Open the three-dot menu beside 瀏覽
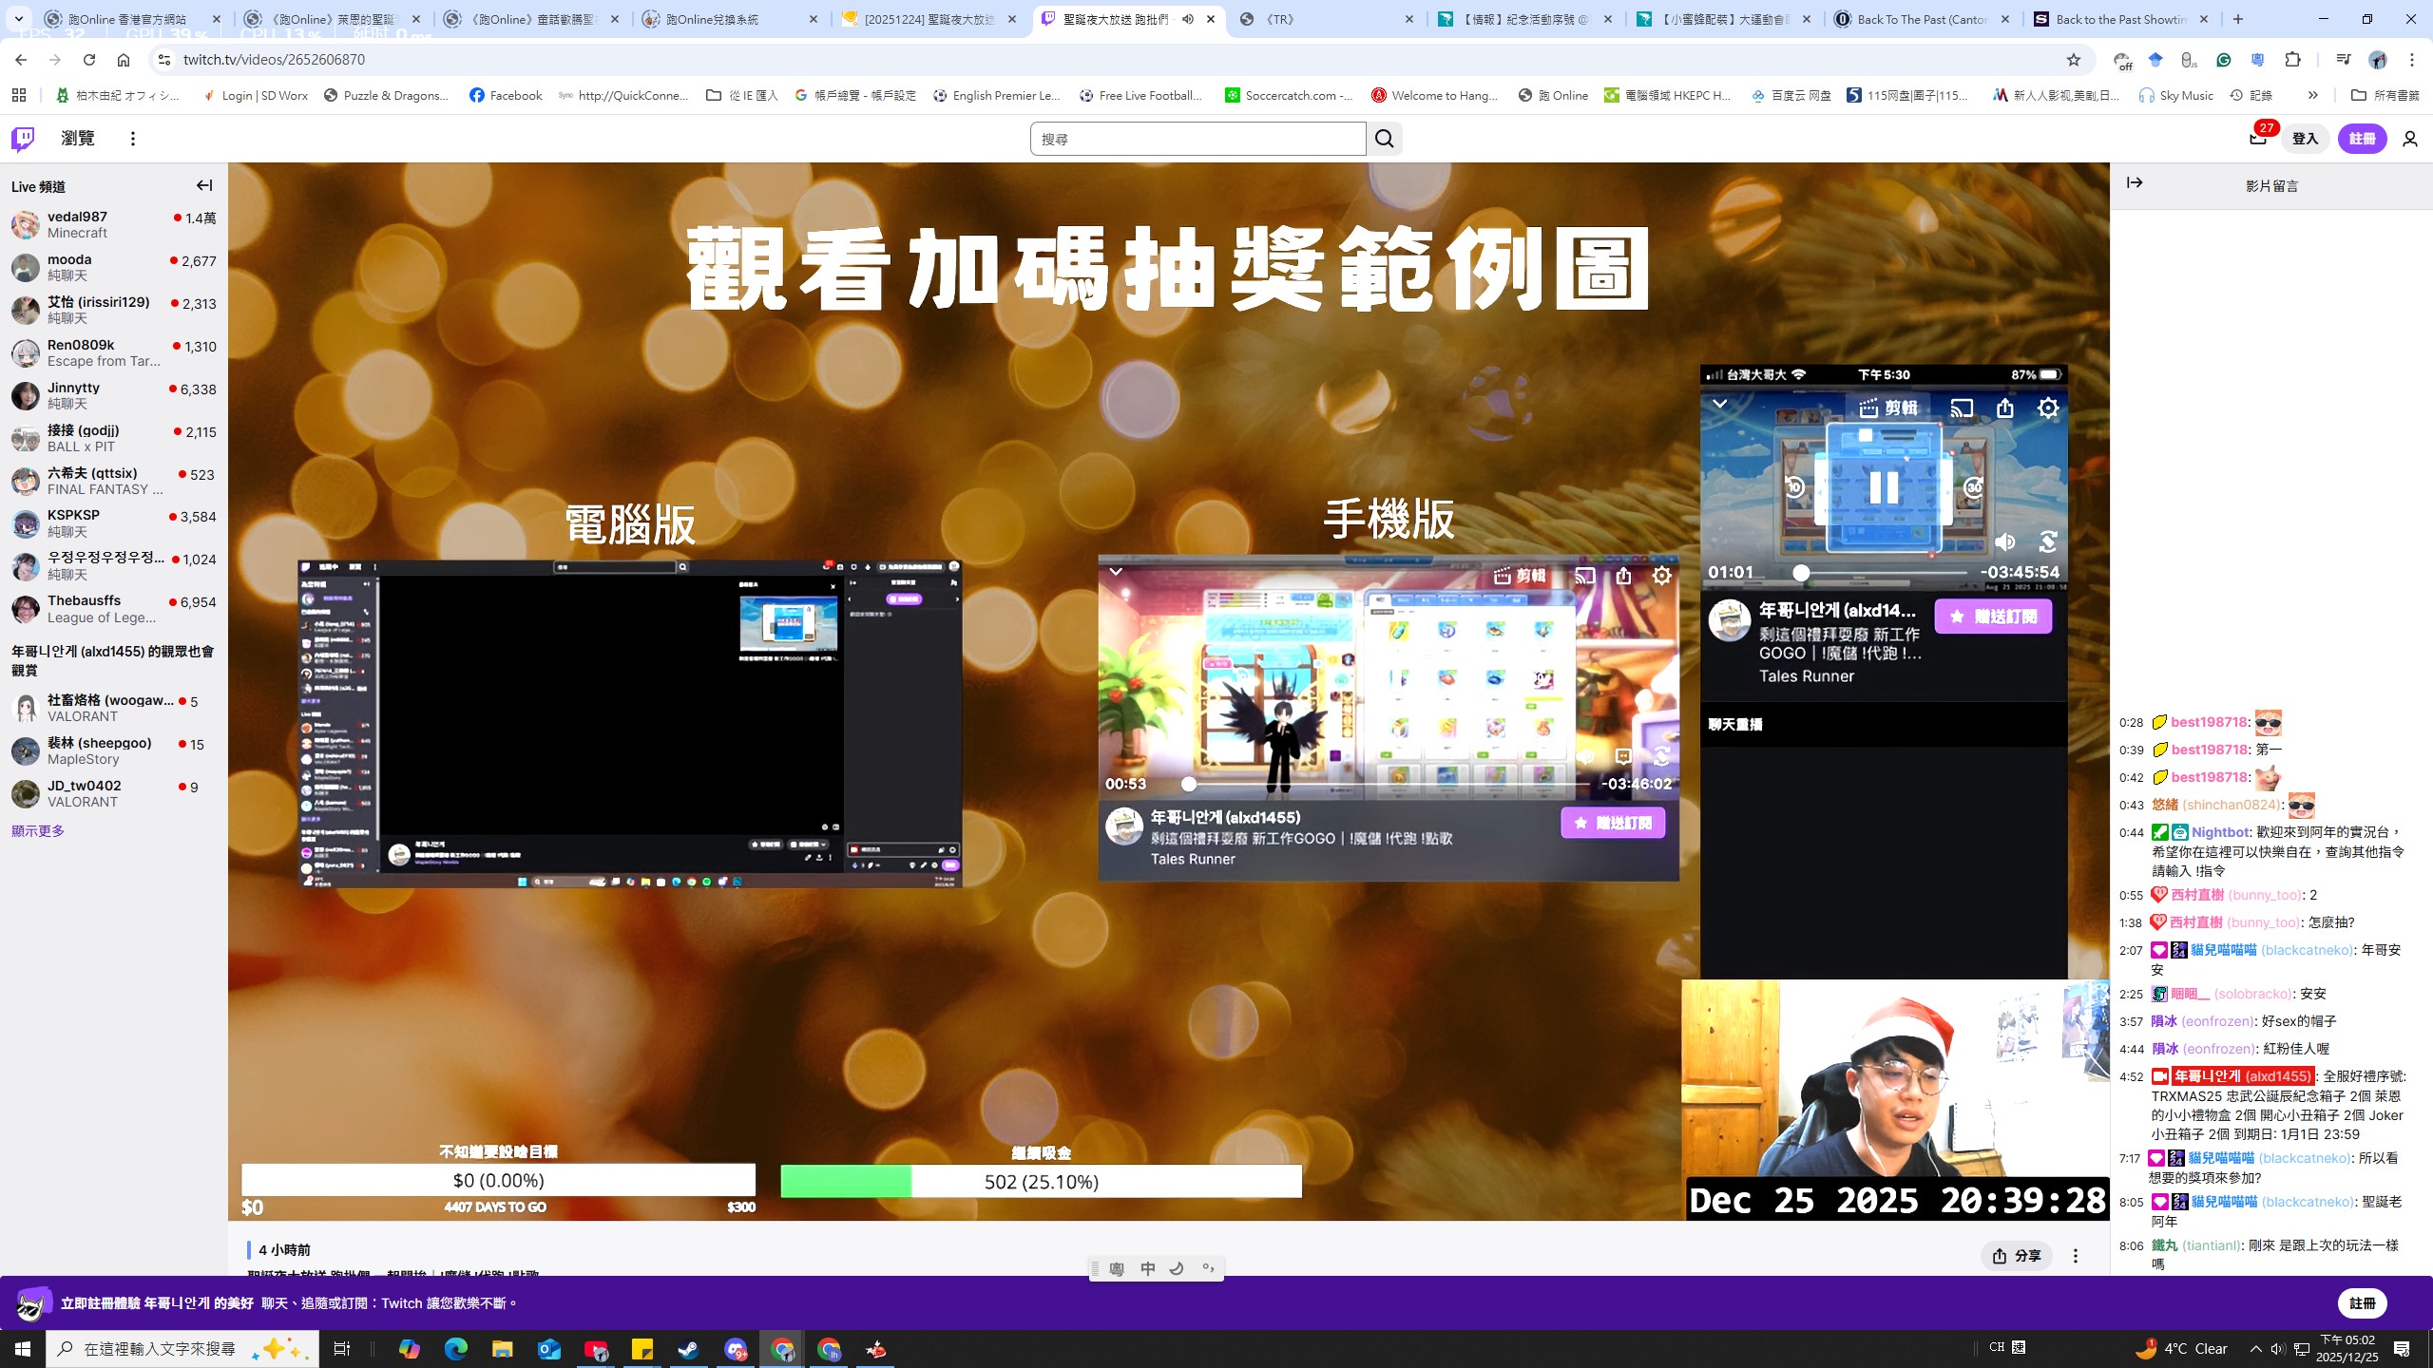2433x1368 pixels. (133, 139)
